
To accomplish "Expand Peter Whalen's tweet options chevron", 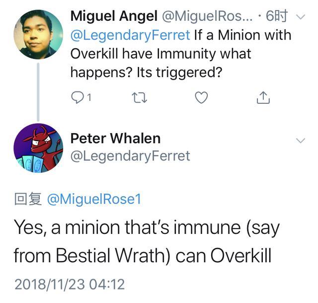I will [300, 141].
